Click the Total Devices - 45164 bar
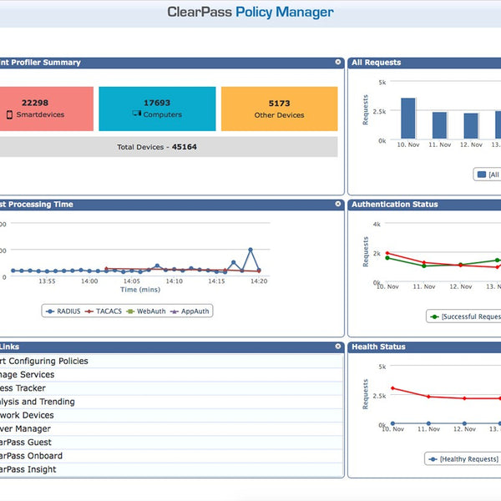The image size is (501, 501). (x=169, y=147)
